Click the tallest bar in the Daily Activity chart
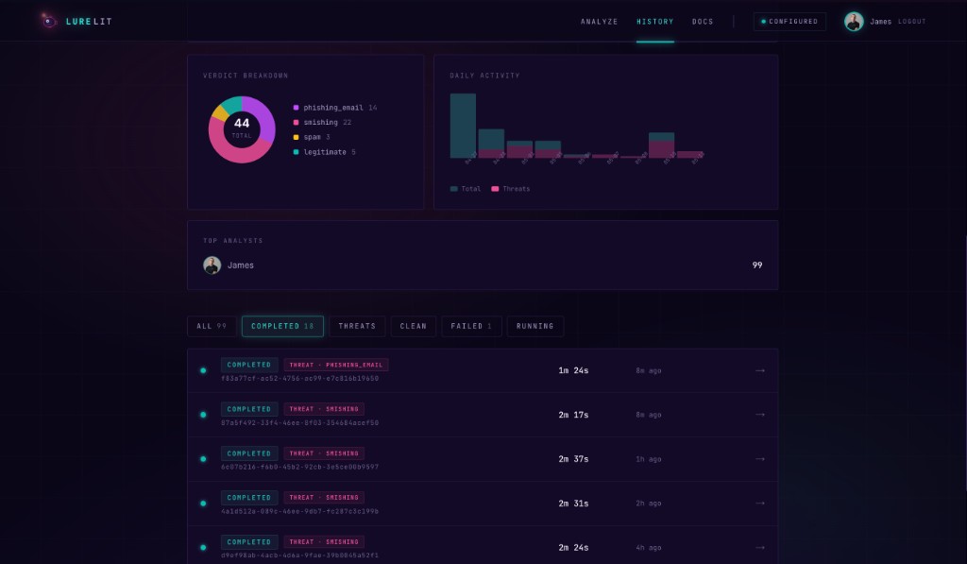This screenshot has height=564, width=967. click(463, 126)
